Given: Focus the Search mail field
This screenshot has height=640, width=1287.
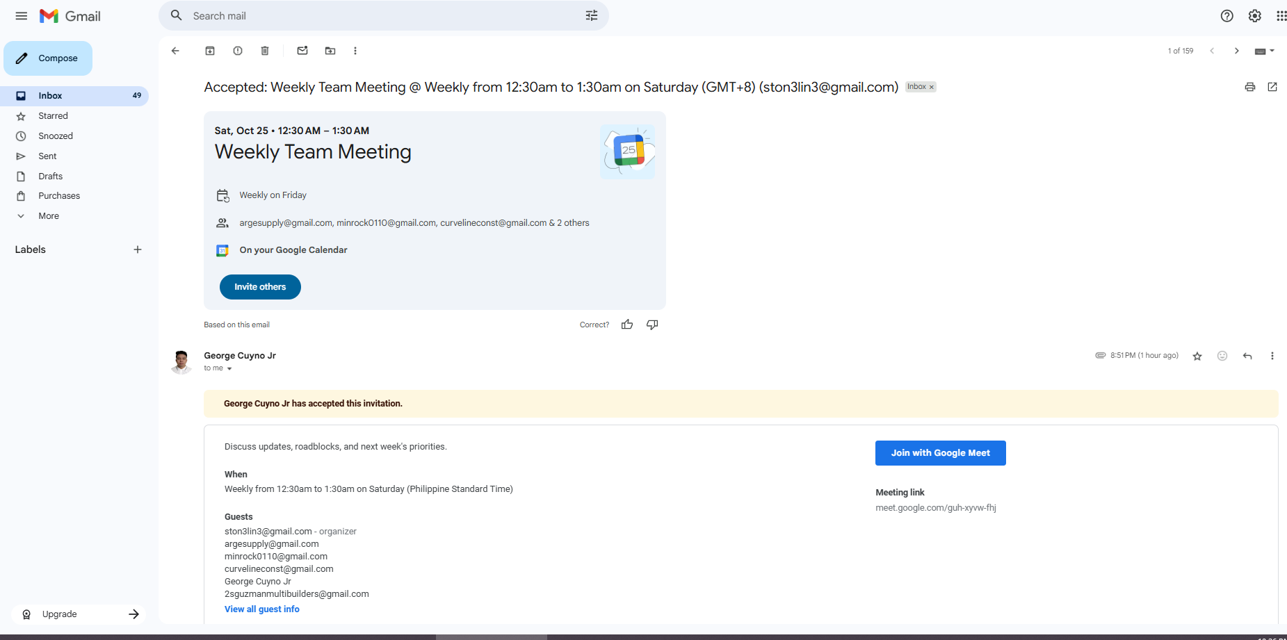Looking at the screenshot, I should click(384, 15).
